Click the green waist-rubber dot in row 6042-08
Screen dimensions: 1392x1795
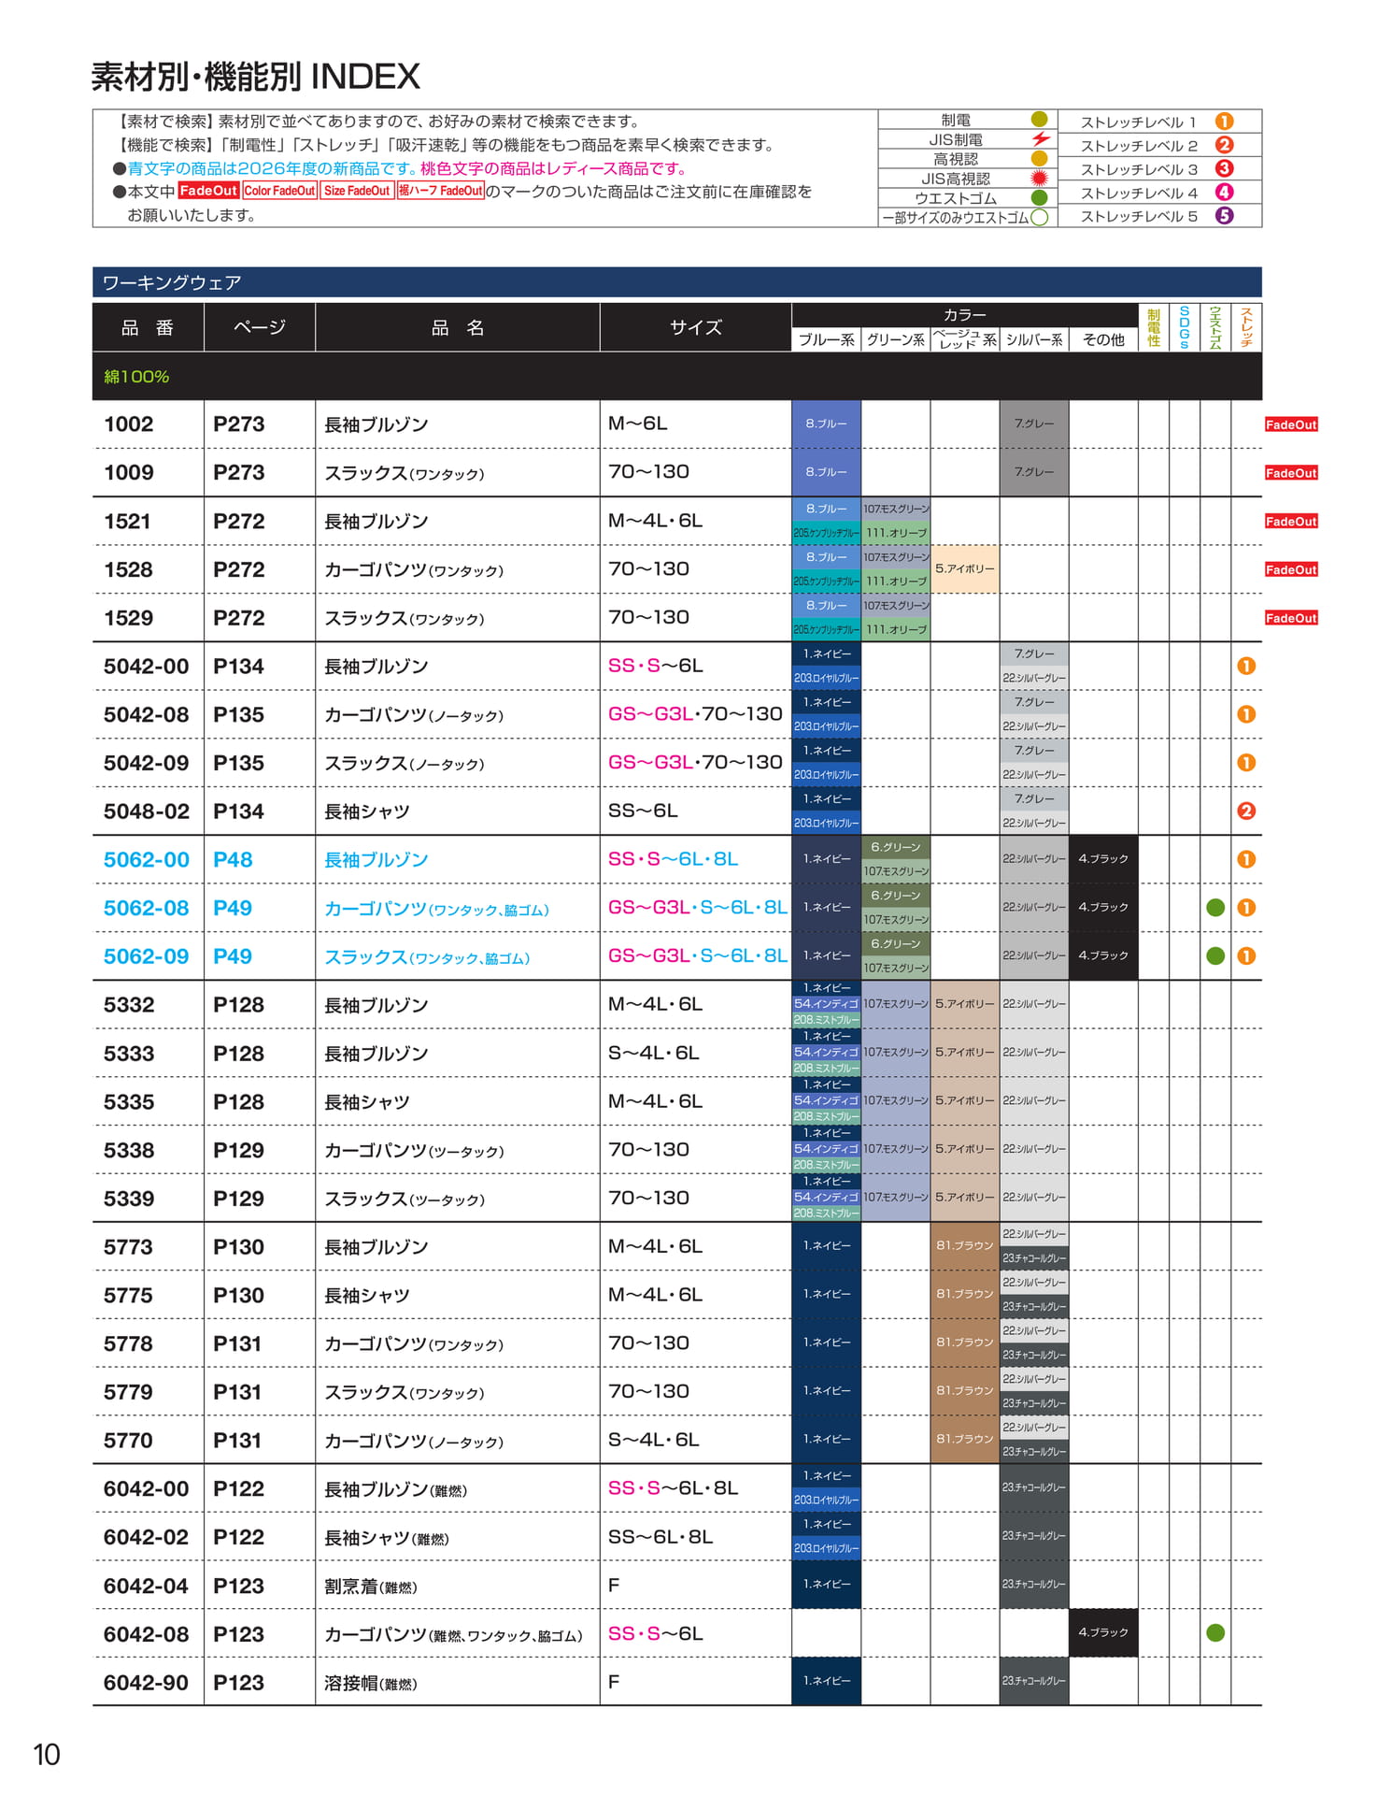1215,1633
